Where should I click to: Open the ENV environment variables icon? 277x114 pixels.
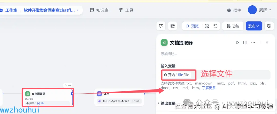(x=172, y=26)
